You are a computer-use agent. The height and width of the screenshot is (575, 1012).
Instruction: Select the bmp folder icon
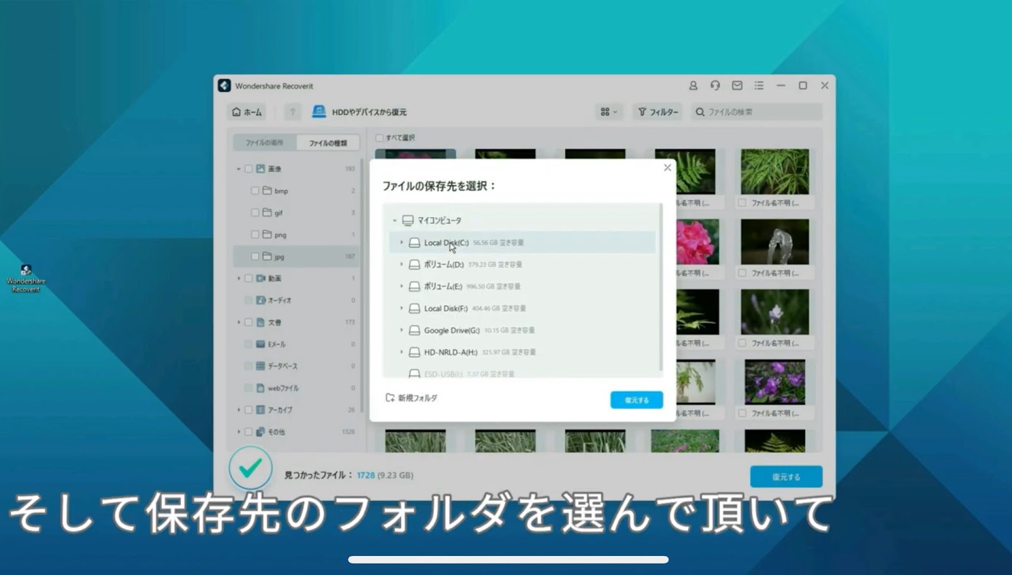[x=267, y=190]
